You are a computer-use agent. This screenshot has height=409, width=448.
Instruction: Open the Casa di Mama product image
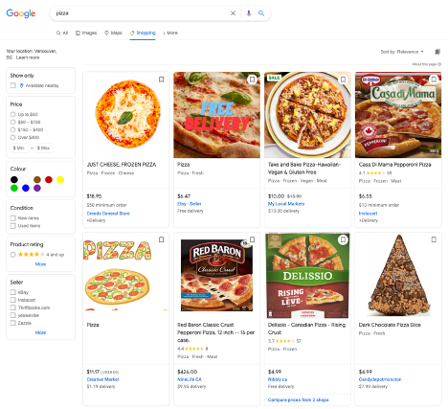point(398,115)
